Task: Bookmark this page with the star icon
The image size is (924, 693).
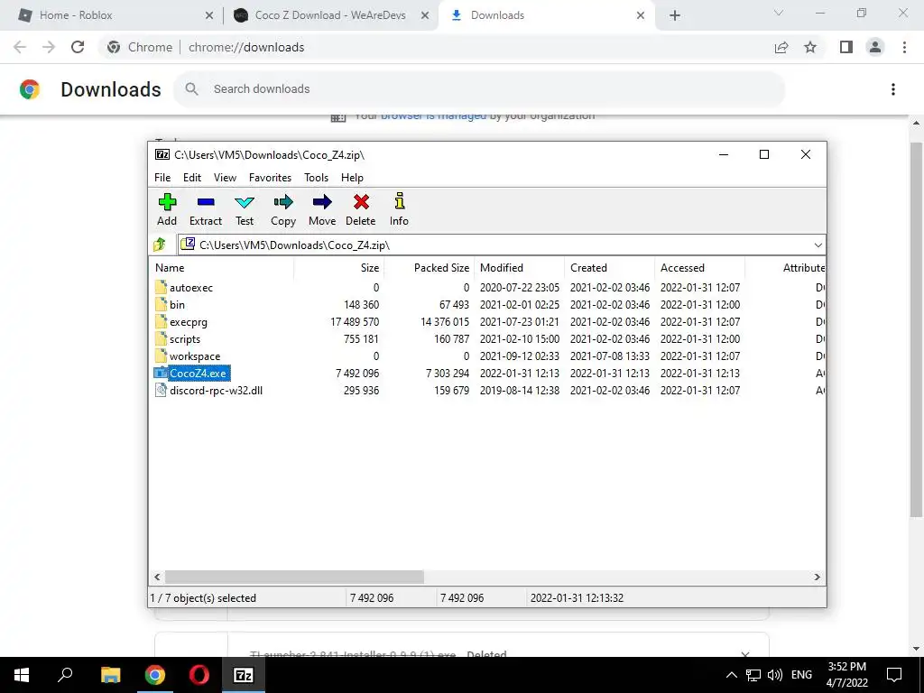Action: click(x=810, y=47)
